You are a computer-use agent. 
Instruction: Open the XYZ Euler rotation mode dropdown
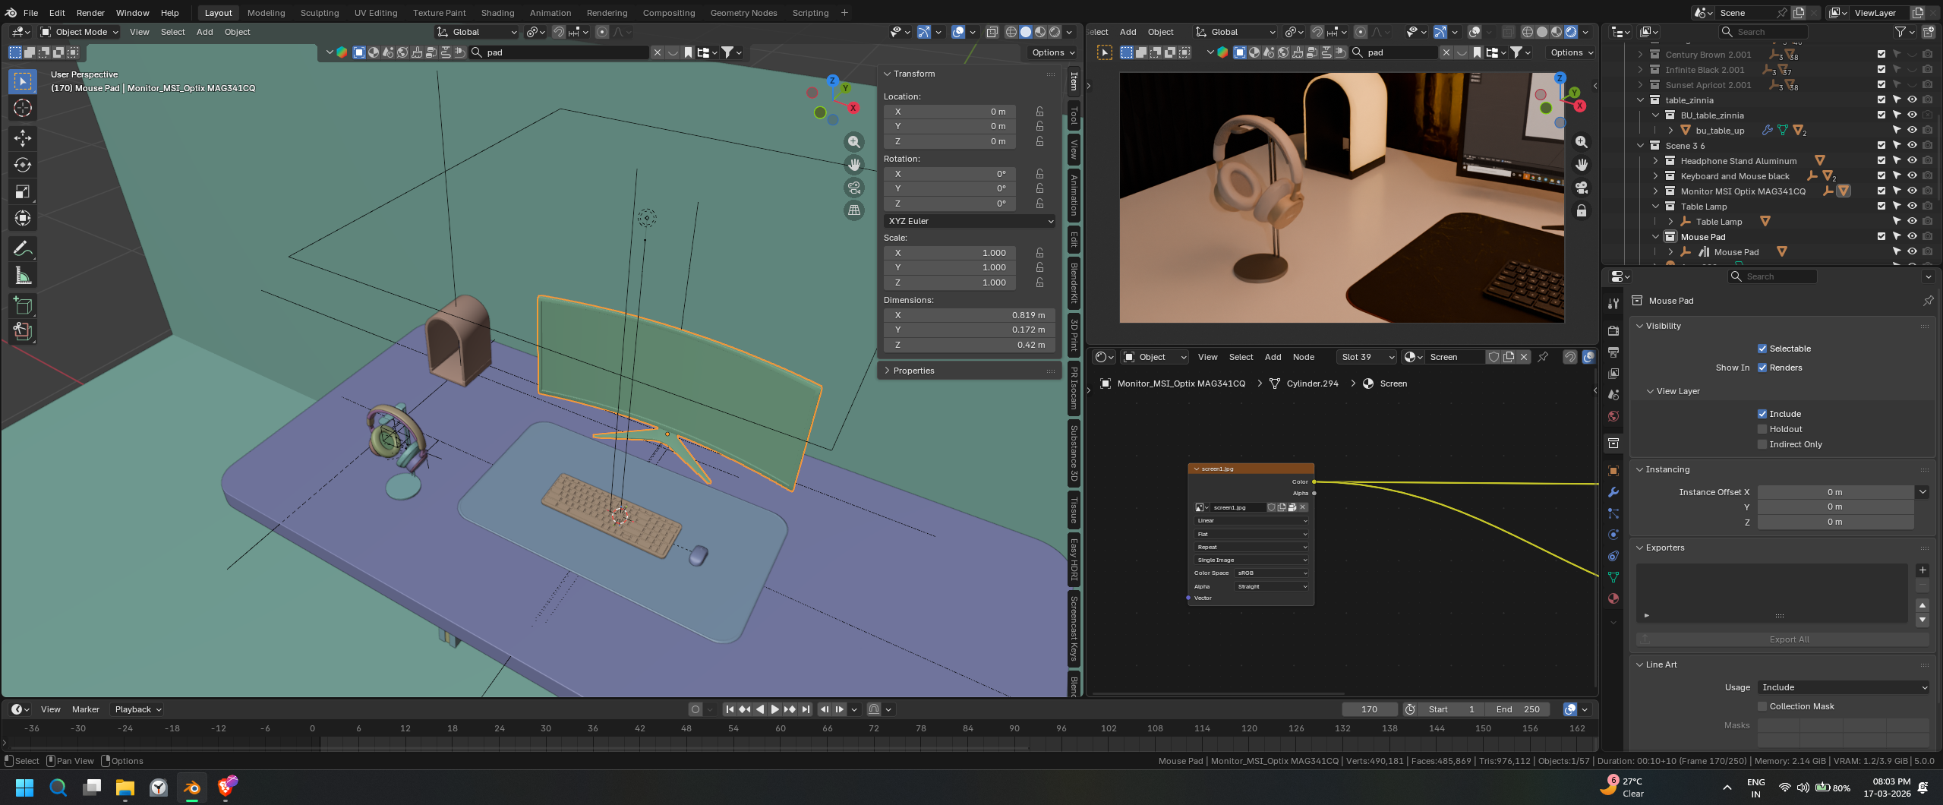click(x=970, y=221)
